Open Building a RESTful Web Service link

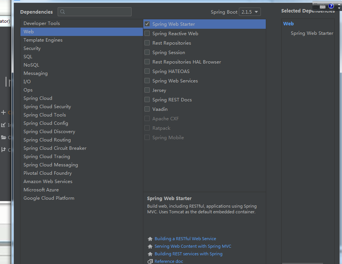point(185,239)
